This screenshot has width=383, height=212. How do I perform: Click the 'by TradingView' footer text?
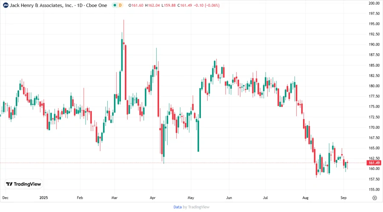pyautogui.click(x=196, y=207)
